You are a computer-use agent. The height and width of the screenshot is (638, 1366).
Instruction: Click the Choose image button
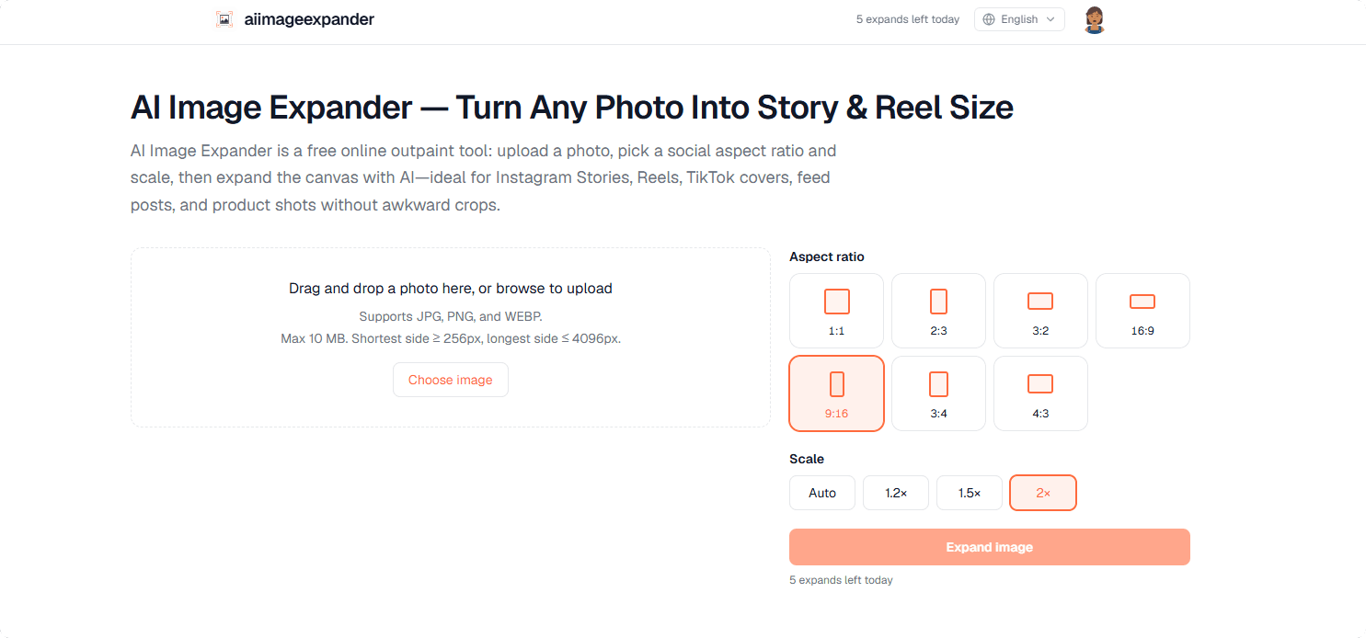click(451, 380)
